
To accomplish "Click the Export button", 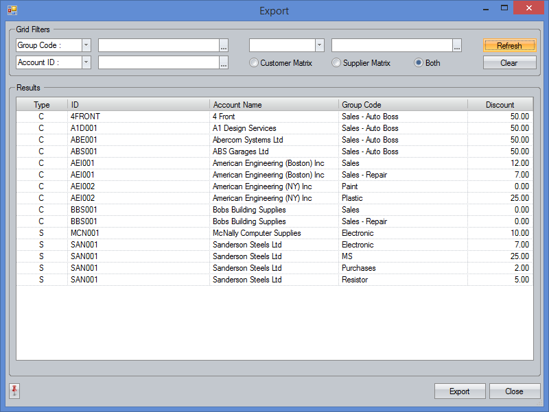I will [460, 391].
